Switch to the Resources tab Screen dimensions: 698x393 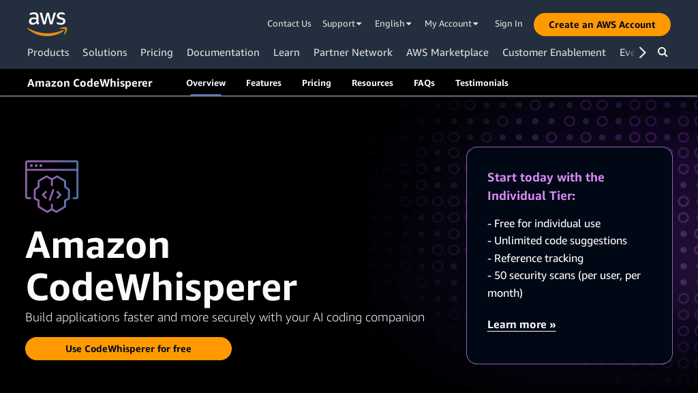pyautogui.click(x=372, y=83)
